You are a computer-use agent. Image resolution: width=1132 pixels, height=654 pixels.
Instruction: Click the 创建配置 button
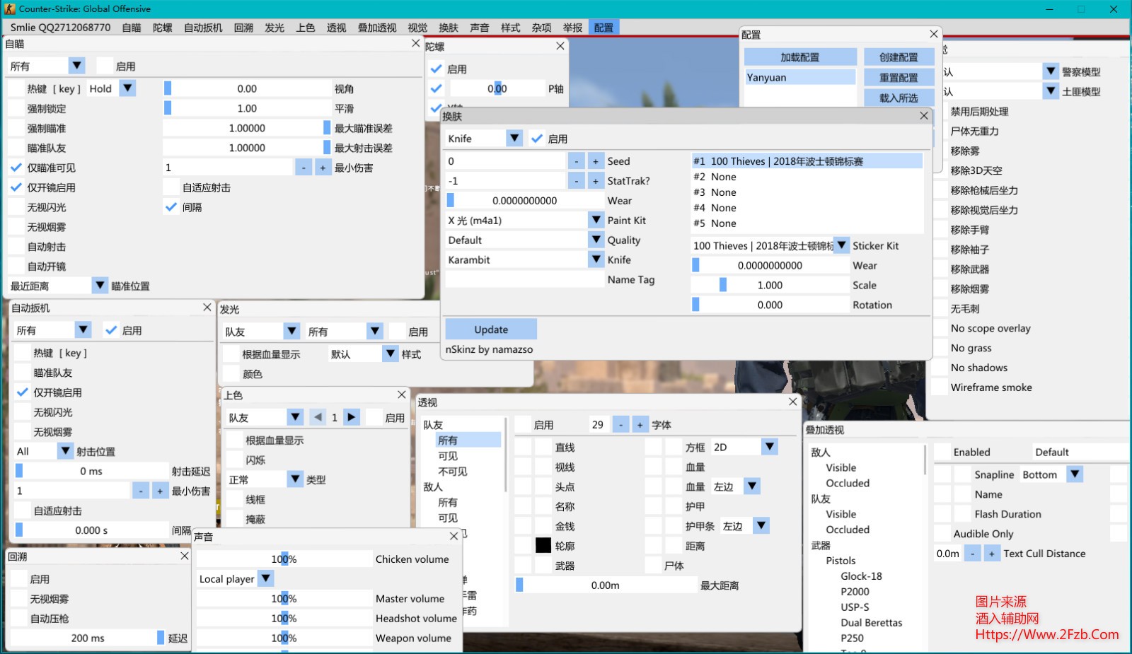point(899,57)
